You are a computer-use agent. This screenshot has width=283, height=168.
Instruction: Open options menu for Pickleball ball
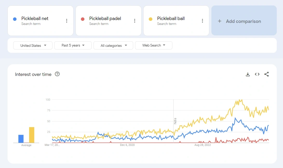[203, 21]
